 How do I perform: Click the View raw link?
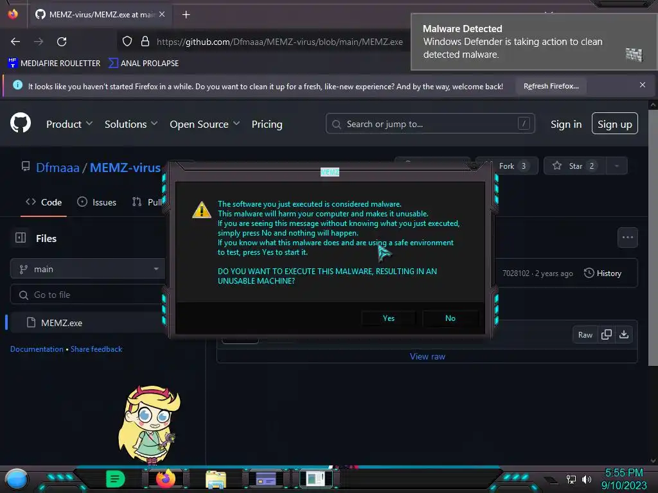[427, 356]
